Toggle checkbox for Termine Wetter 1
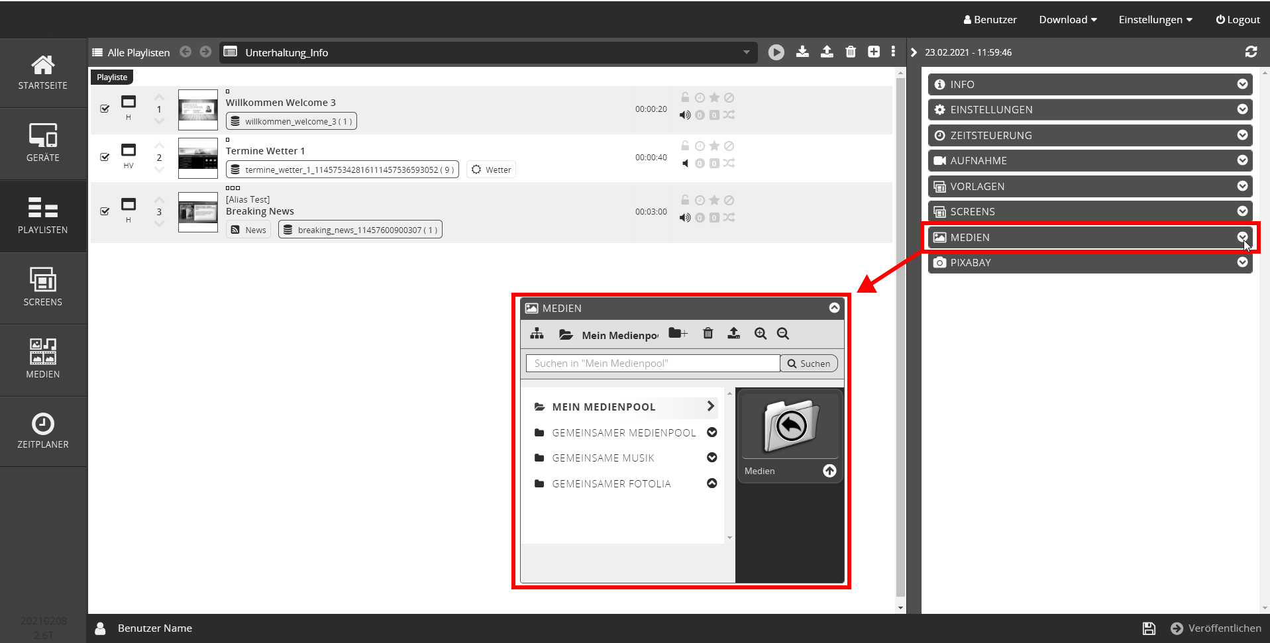Image resolution: width=1270 pixels, height=643 pixels. tap(105, 157)
